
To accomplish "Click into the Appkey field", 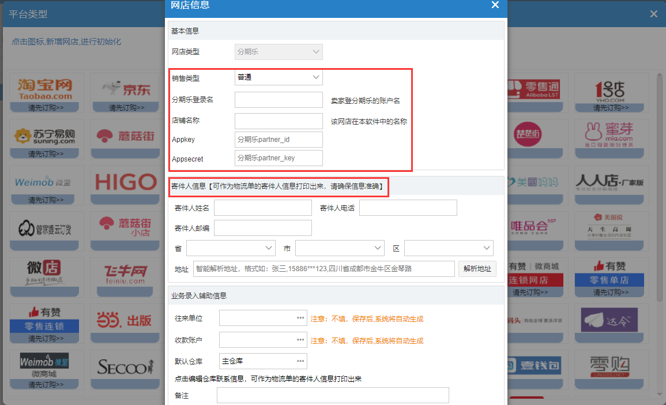I will click(x=279, y=140).
